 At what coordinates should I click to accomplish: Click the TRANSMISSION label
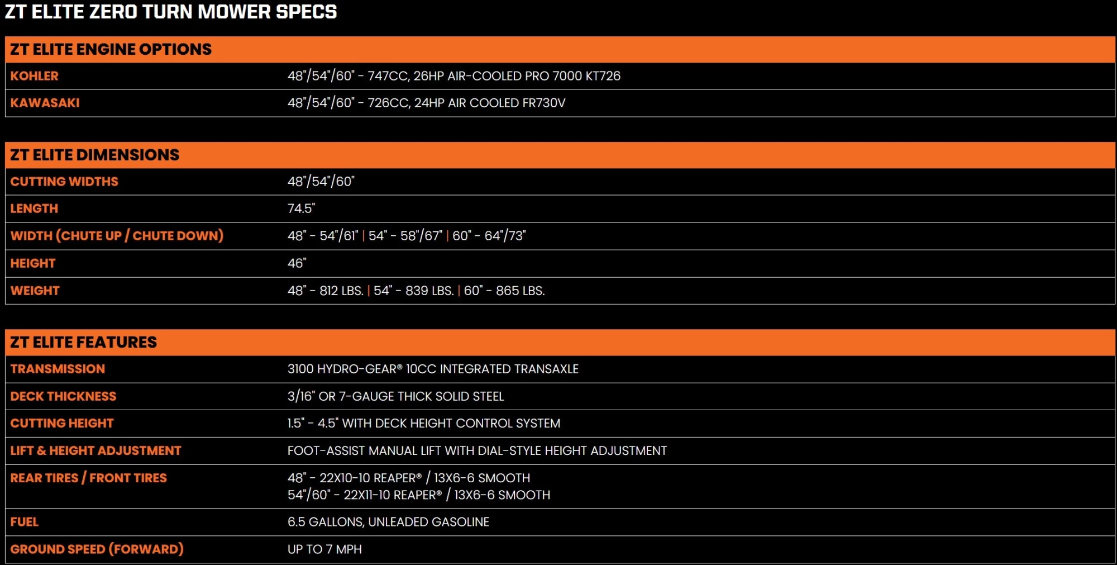coord(58,369)
